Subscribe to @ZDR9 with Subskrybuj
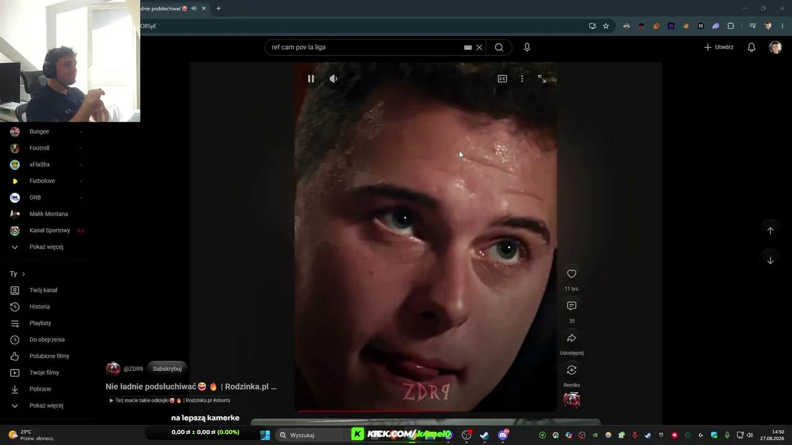Image resolution: width=792 pixels, height=445 pixels. click(167, 369)
